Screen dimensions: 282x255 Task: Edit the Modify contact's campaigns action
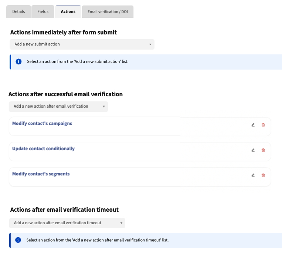point(253,125)
